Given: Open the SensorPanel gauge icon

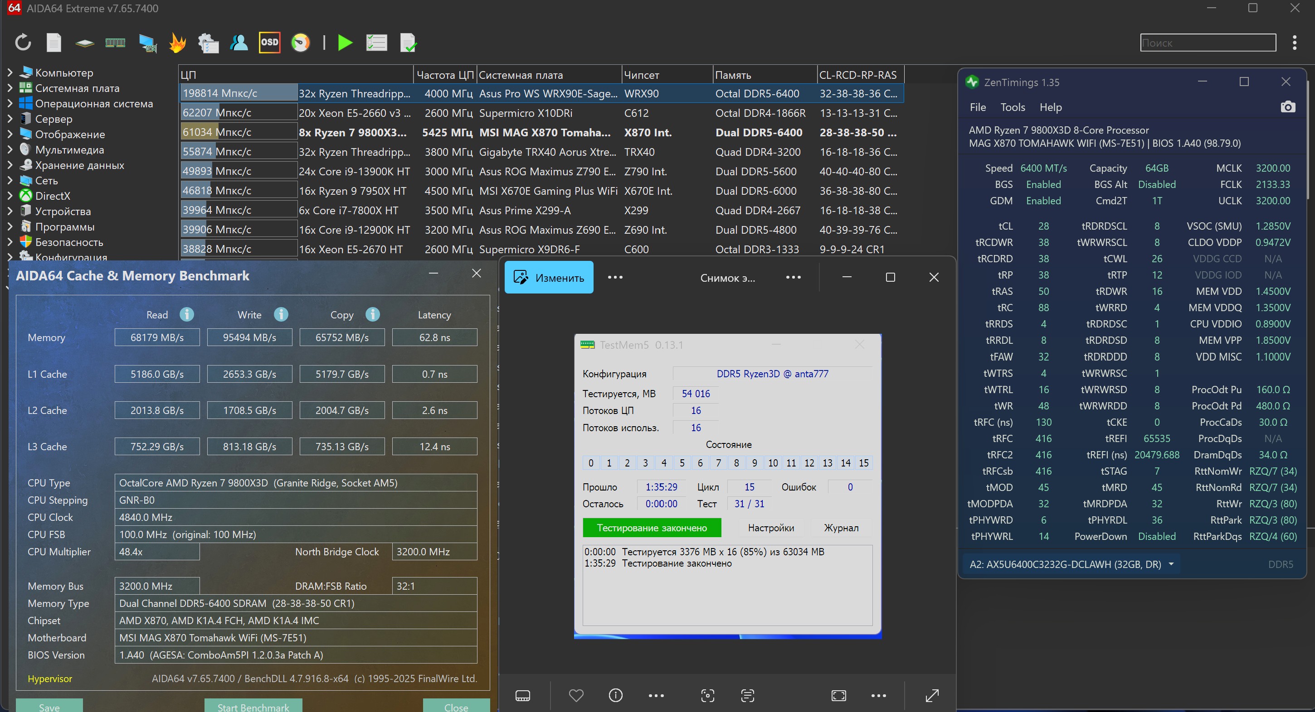Looking at the screenshot, I should 300,42.
